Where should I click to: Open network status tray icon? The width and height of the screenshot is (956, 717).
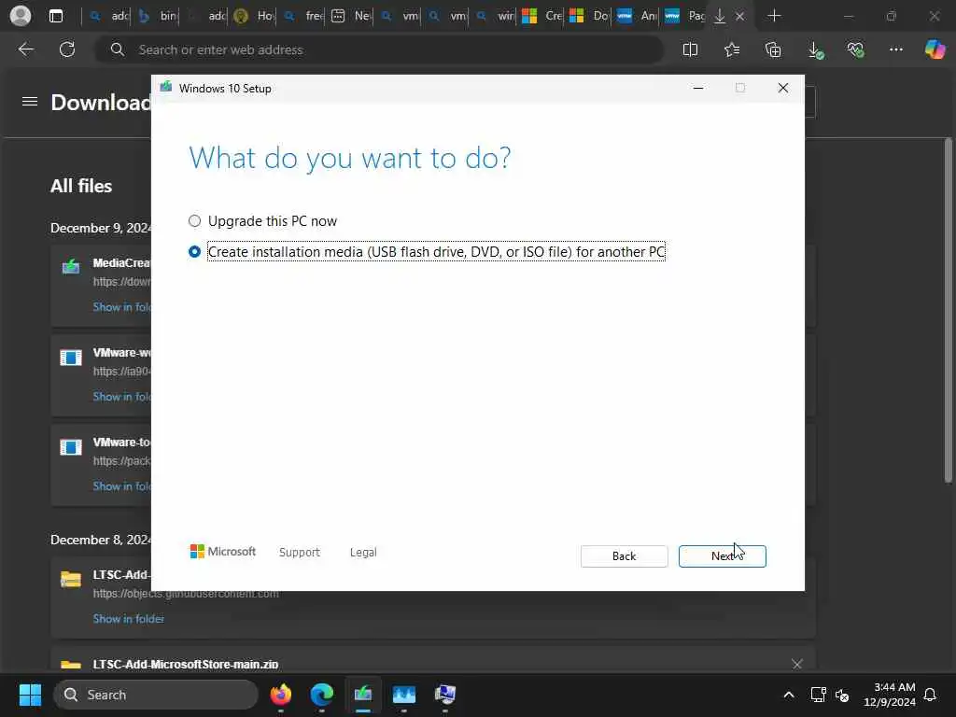coord(818,695)
